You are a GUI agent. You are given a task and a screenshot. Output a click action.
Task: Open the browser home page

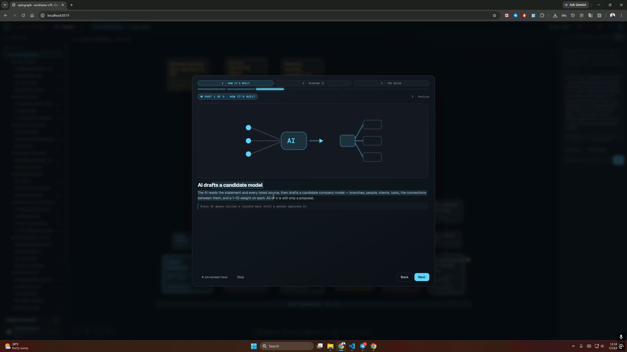[x=32, y=15]
